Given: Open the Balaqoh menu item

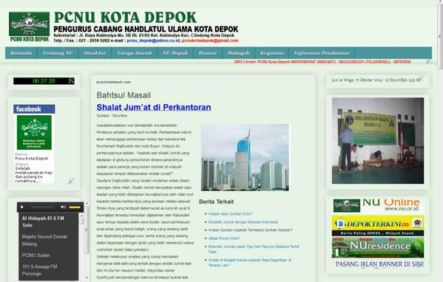Looking at the screenshot, I should pos(239,53).
